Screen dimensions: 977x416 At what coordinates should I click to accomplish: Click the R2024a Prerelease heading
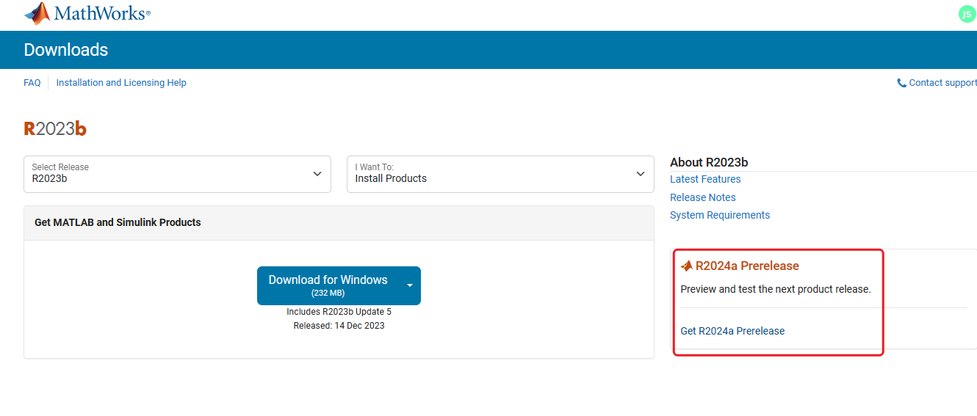pyautogui.click(x=747, y=266)
